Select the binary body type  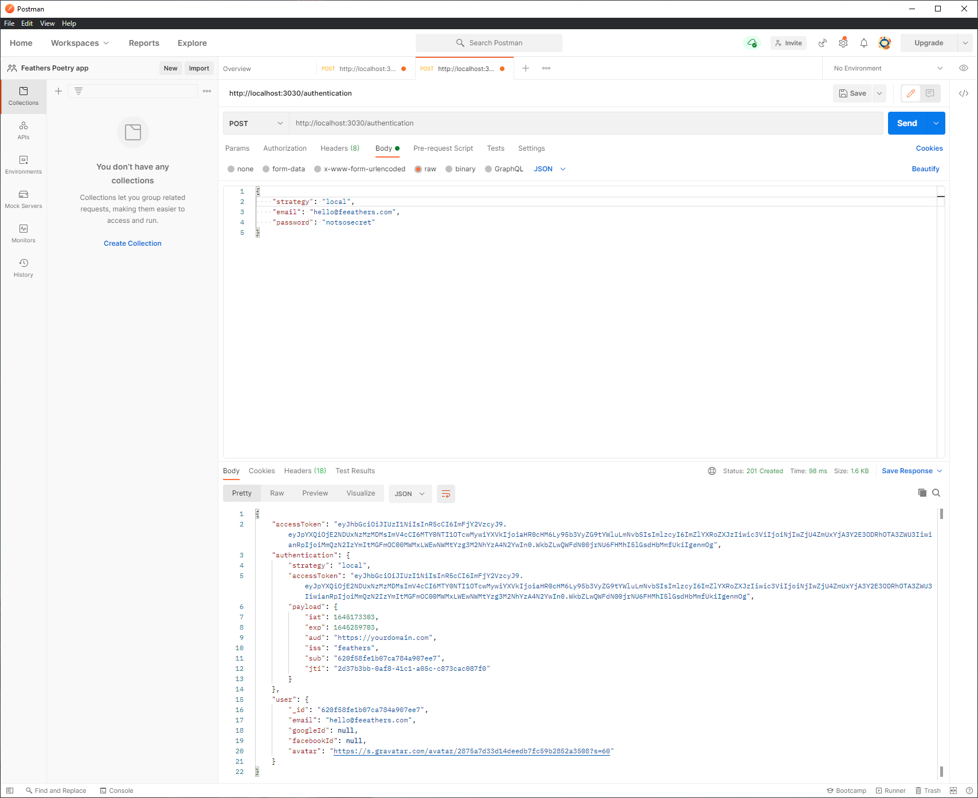click(449, 169)
